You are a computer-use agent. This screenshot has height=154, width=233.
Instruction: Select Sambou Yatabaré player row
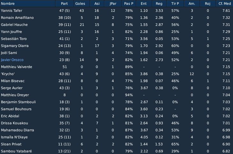[x=117, y=151]
